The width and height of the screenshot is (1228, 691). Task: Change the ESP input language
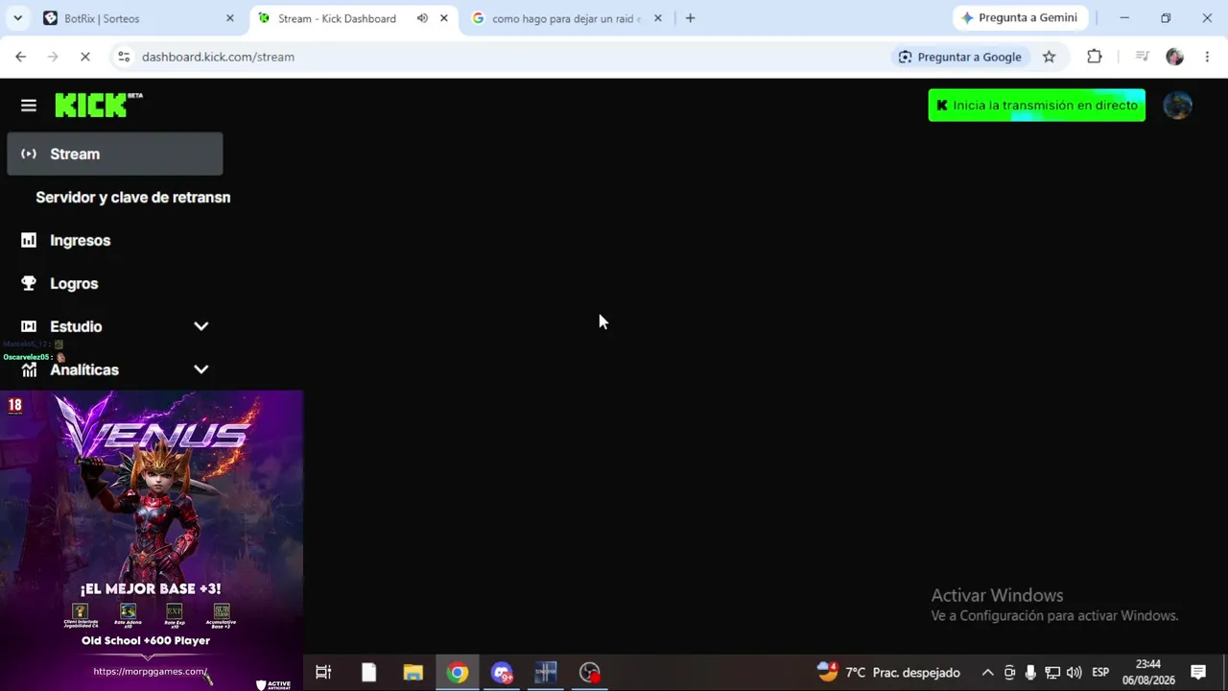click(1100, 673)
